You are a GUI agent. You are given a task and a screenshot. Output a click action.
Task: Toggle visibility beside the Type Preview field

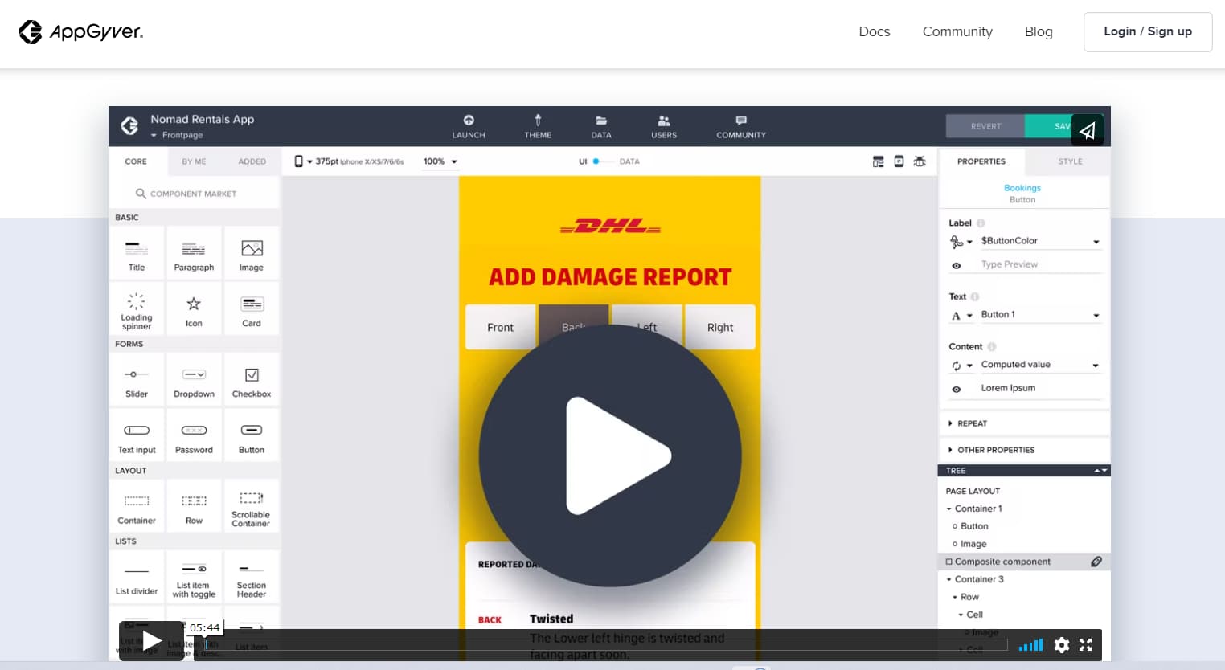(957, 264)
